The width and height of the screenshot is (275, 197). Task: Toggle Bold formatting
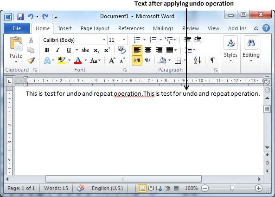(47, 50)
